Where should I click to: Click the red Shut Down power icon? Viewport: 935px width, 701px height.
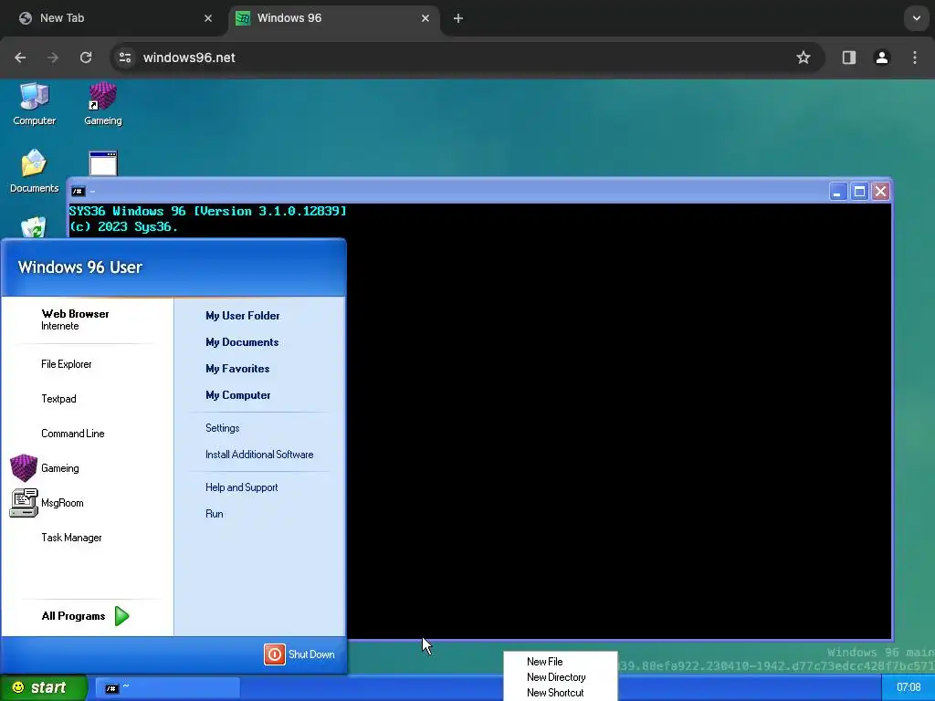[274, 654]
